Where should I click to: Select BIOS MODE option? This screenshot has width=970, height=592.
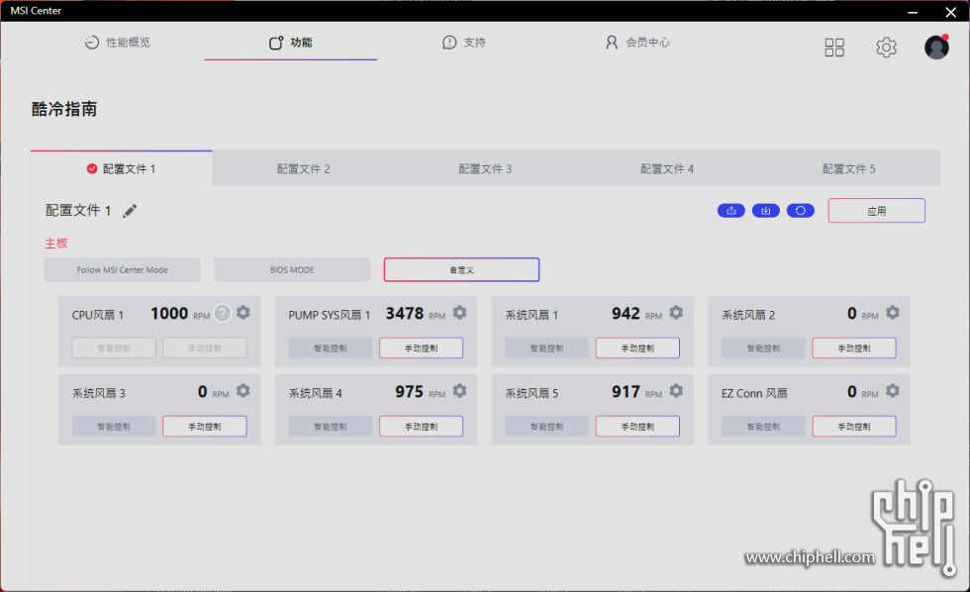point(292,269)
